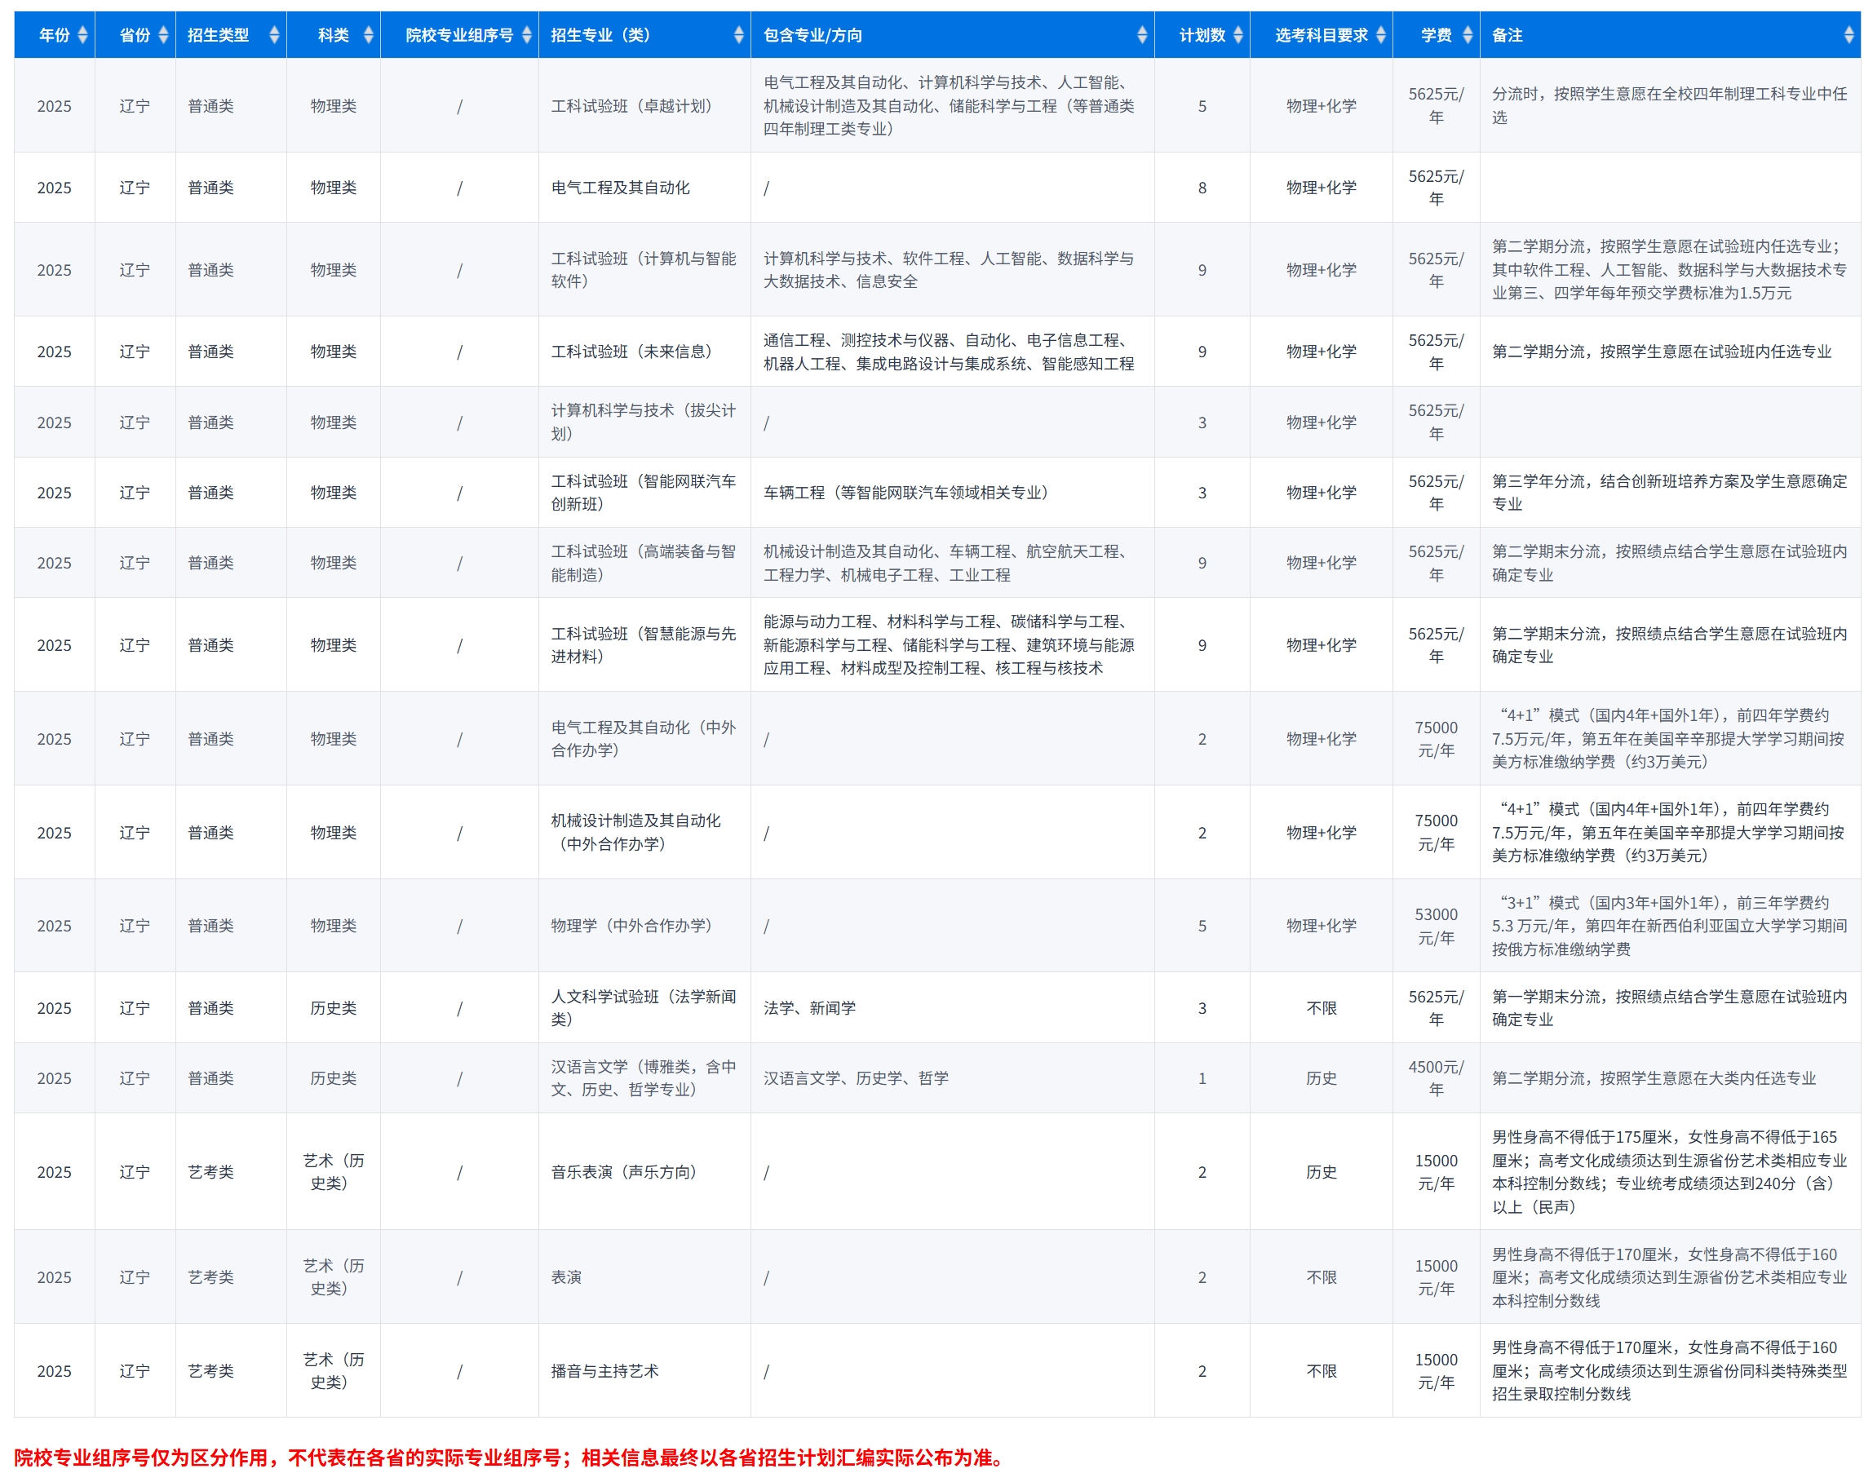Click the 音乐表演(声乐方向) major cell
The image size is (1864, 1482).
pyautogui.click(x=623, y=1171)
